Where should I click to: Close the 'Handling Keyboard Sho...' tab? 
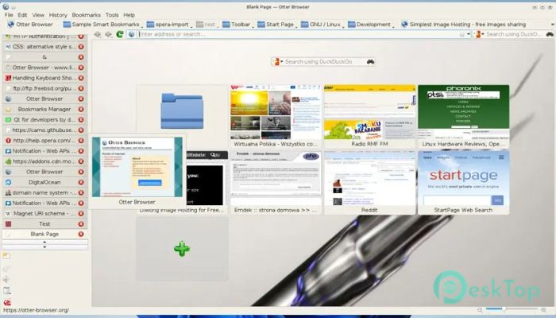pyautogui.click(x=81, y=78)
